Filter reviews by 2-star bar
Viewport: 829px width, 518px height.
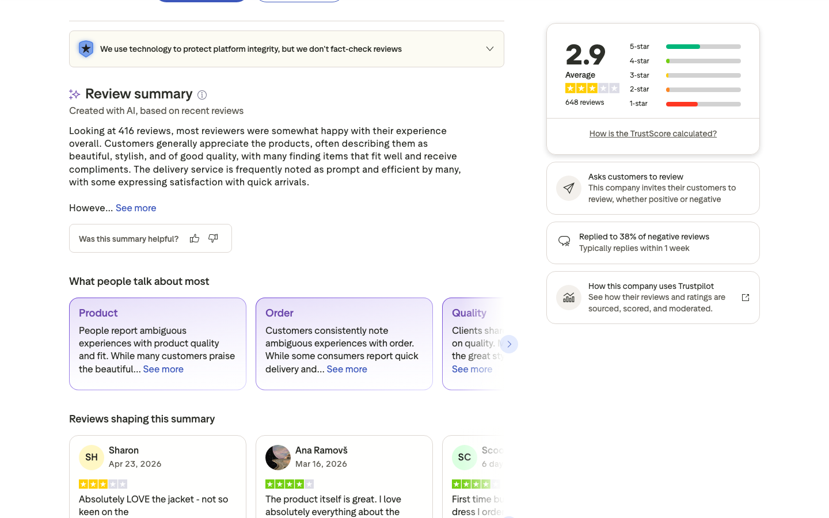(x=703, y=90)
